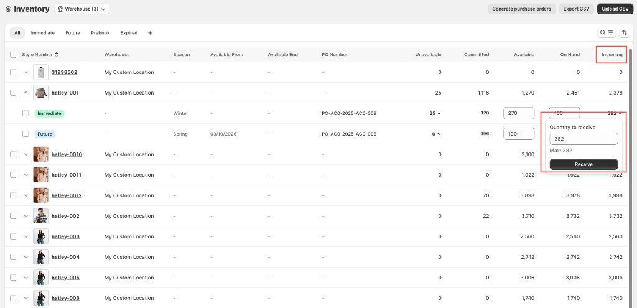
Task: Open the hatley-005 style link
Action: tap(65, 278)
